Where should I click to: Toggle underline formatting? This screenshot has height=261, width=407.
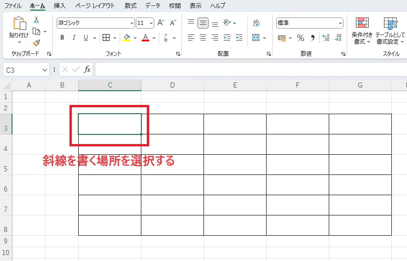86,38
